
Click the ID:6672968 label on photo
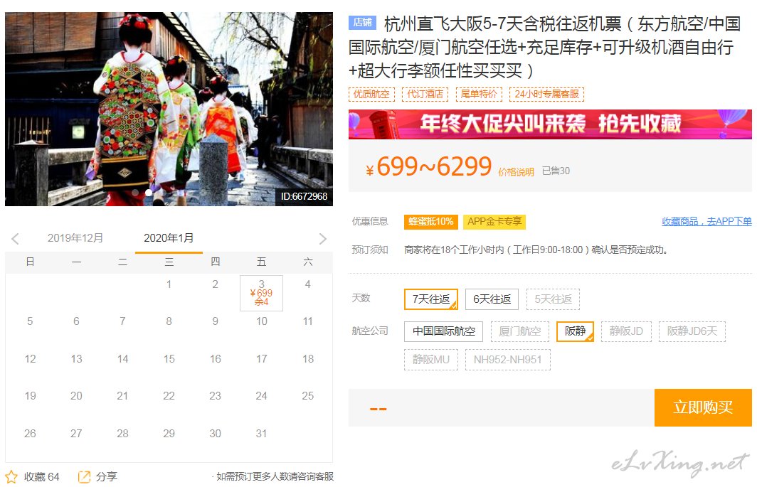tap(305, 196)
